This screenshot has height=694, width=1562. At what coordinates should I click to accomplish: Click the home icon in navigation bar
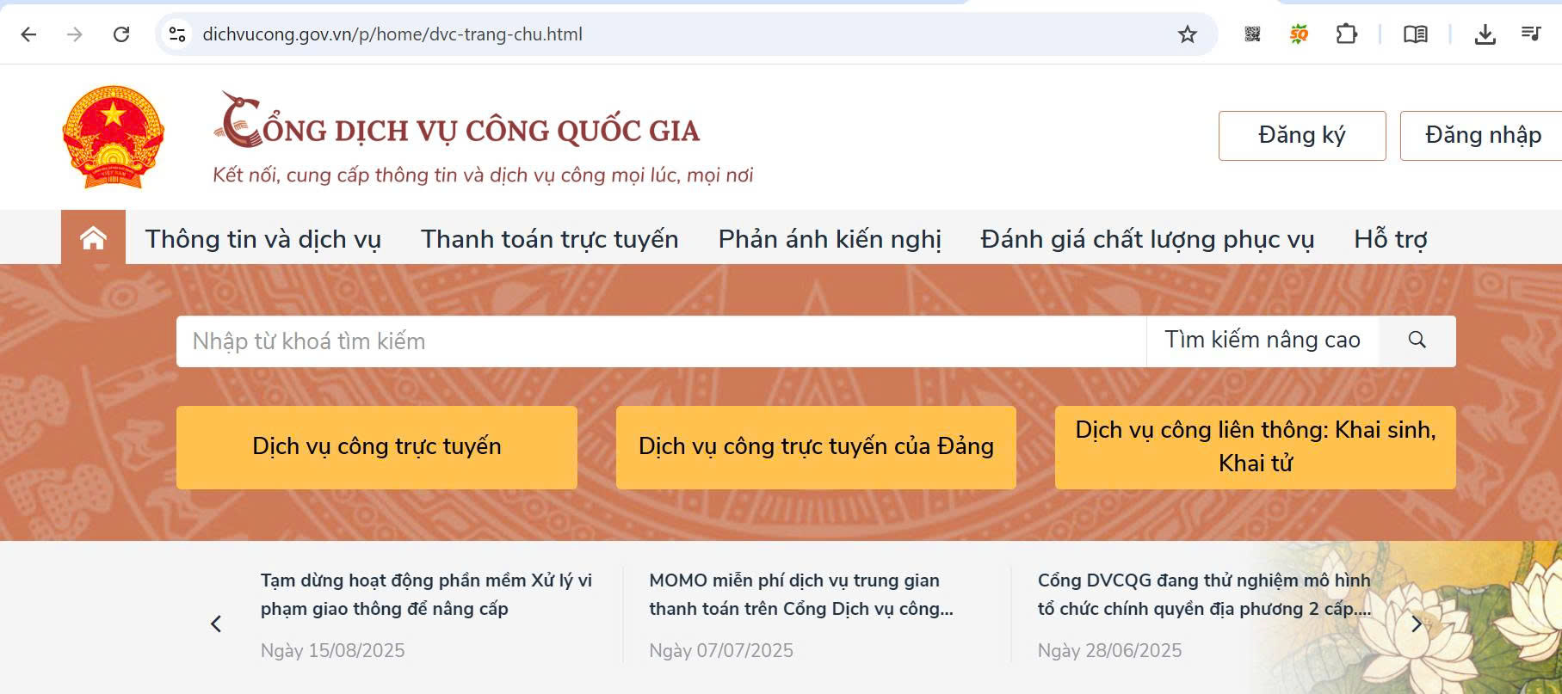tap(93, 238)
